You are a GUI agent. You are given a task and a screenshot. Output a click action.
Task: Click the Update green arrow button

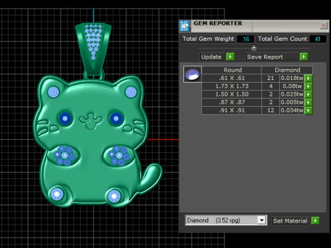pyautogui.click(x=230, y=56)
